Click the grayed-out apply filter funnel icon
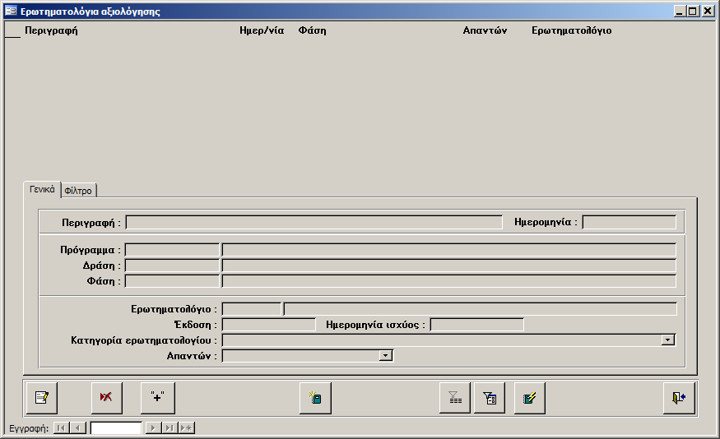 point(454,398)
